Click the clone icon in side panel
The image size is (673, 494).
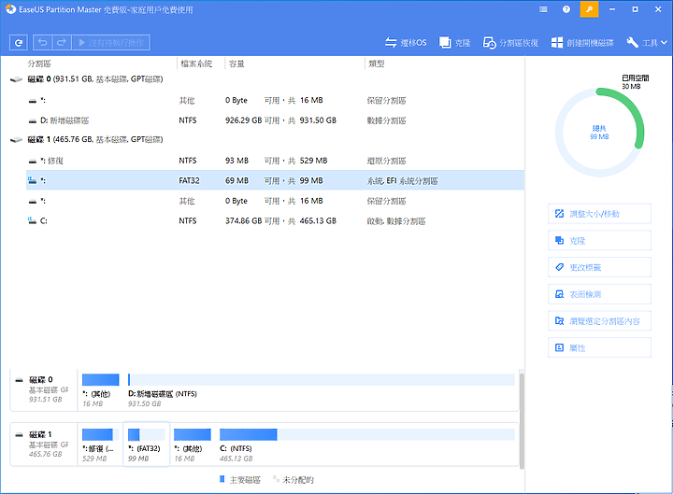click(x=559, y=240)
